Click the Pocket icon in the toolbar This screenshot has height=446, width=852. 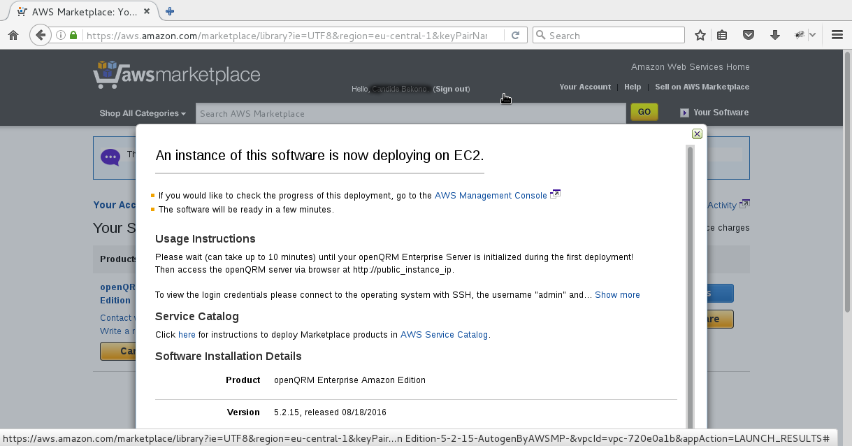click(x=748, y=35)
